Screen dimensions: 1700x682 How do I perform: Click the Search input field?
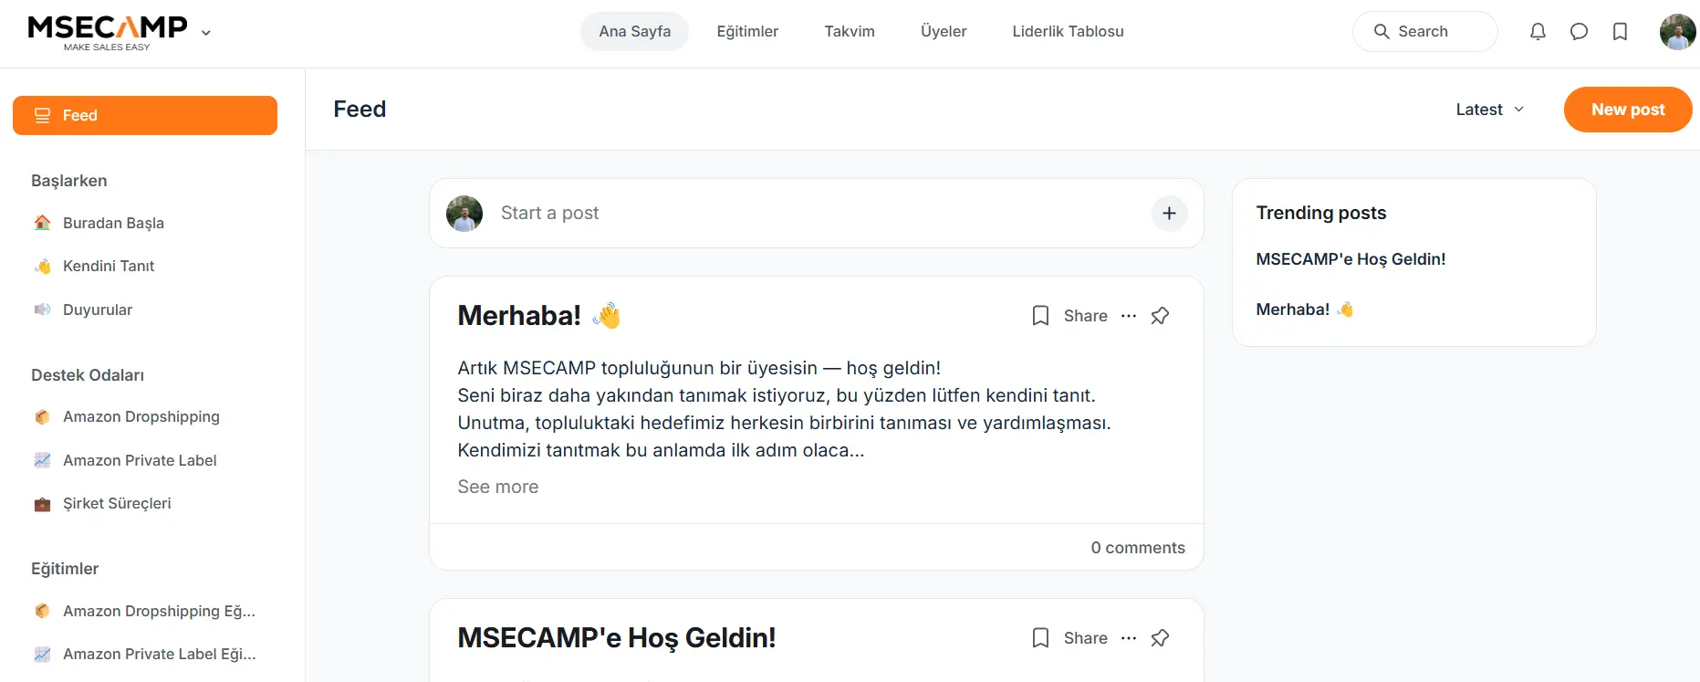1424,32
